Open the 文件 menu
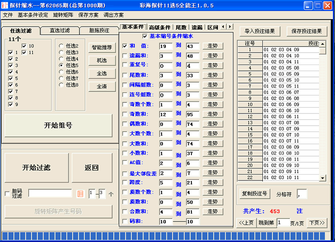 pos(8,15)
